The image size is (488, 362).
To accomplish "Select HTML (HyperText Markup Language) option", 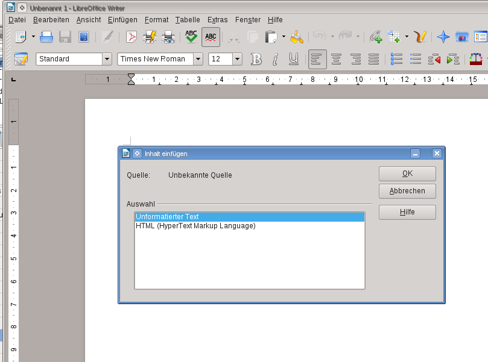I will [195, 226].
